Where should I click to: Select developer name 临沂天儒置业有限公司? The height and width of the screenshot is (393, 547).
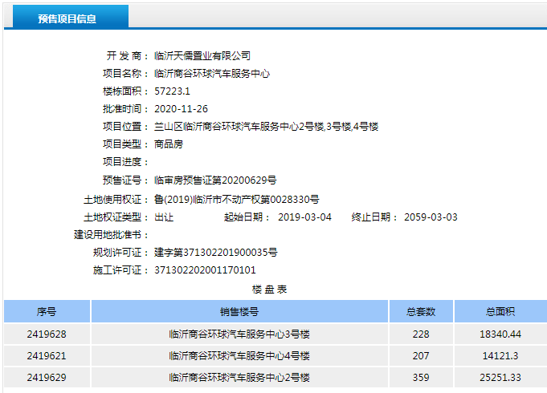click(x=202, y=56)
